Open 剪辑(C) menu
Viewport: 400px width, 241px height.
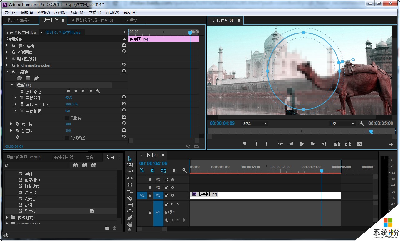(x=44, y=13)
